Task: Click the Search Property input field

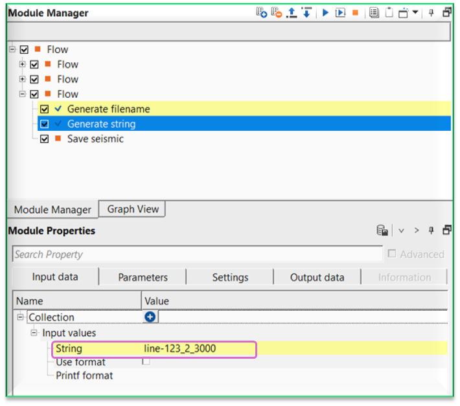Action: point(197,254)
